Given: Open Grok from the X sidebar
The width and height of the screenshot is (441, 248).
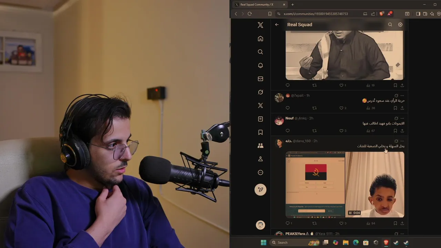Looking at the screenshot, I should pyautogui.click(x=260, y=92).
